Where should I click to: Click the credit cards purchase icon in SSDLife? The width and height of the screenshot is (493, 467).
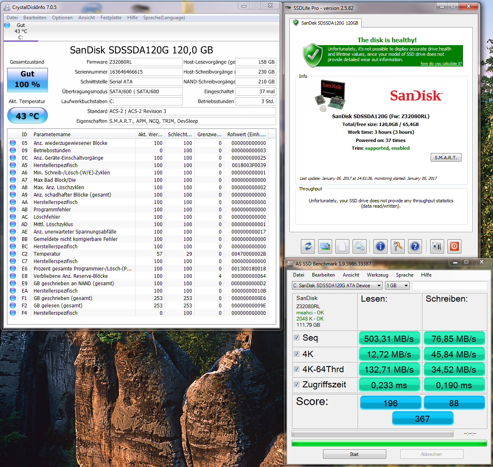(325, 246)
